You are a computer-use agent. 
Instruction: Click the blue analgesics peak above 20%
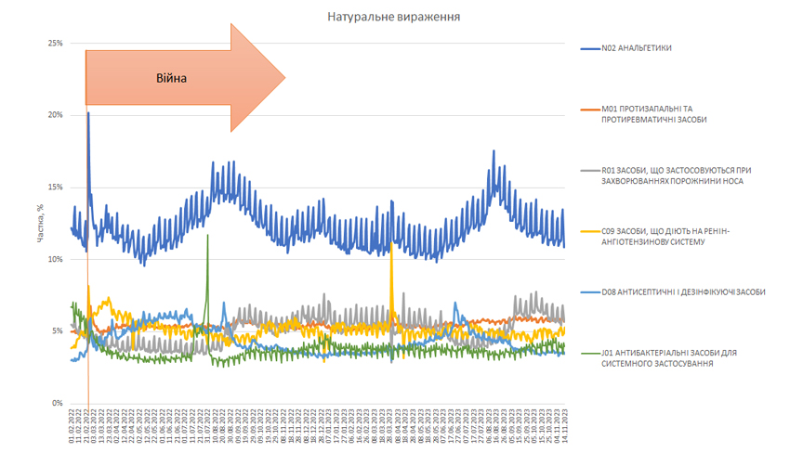pos(88,113)
